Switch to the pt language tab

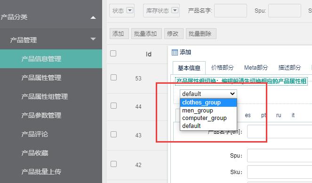264,115
